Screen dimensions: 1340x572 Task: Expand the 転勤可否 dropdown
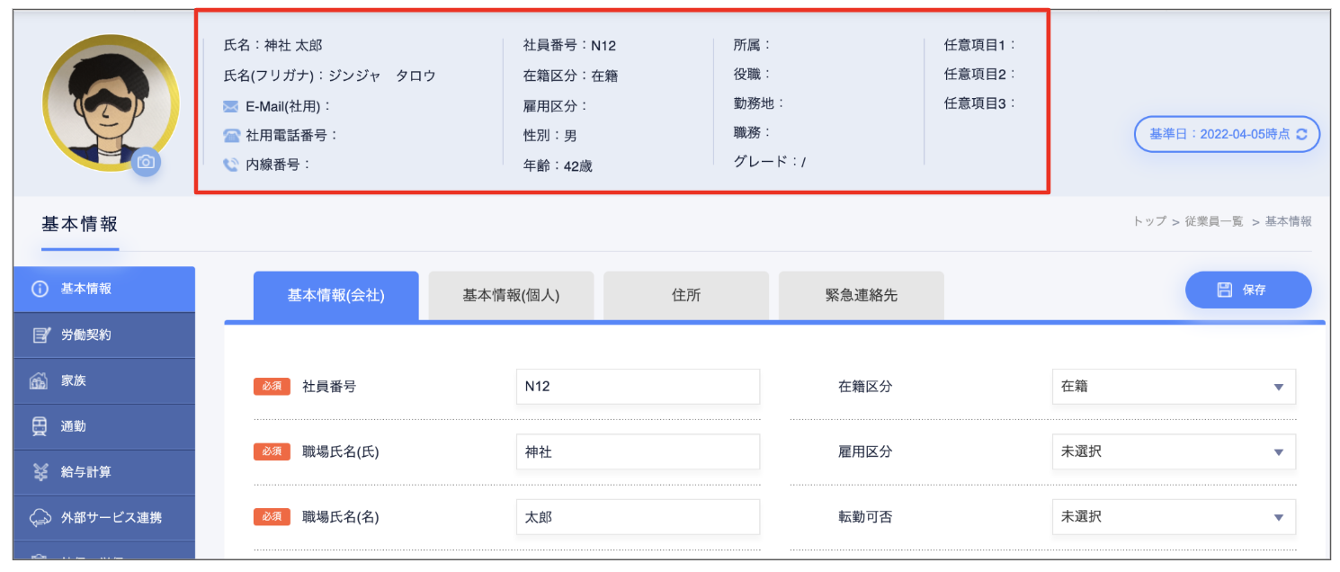[1173, 517]
